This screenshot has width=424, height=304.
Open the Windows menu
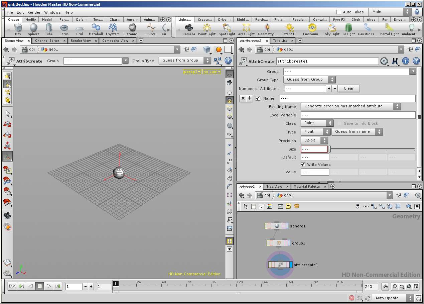pos(52,12)
